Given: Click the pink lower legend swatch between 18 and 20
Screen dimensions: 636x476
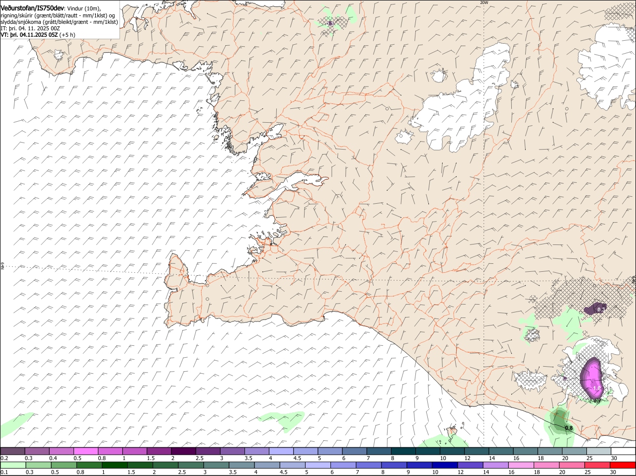Looking at the screenshot, I should (x=547, y=465).
